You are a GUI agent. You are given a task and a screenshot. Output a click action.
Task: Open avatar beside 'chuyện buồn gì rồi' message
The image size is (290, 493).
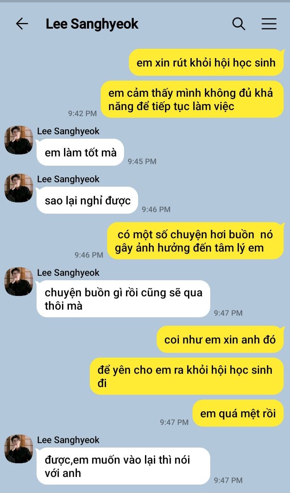19,281
